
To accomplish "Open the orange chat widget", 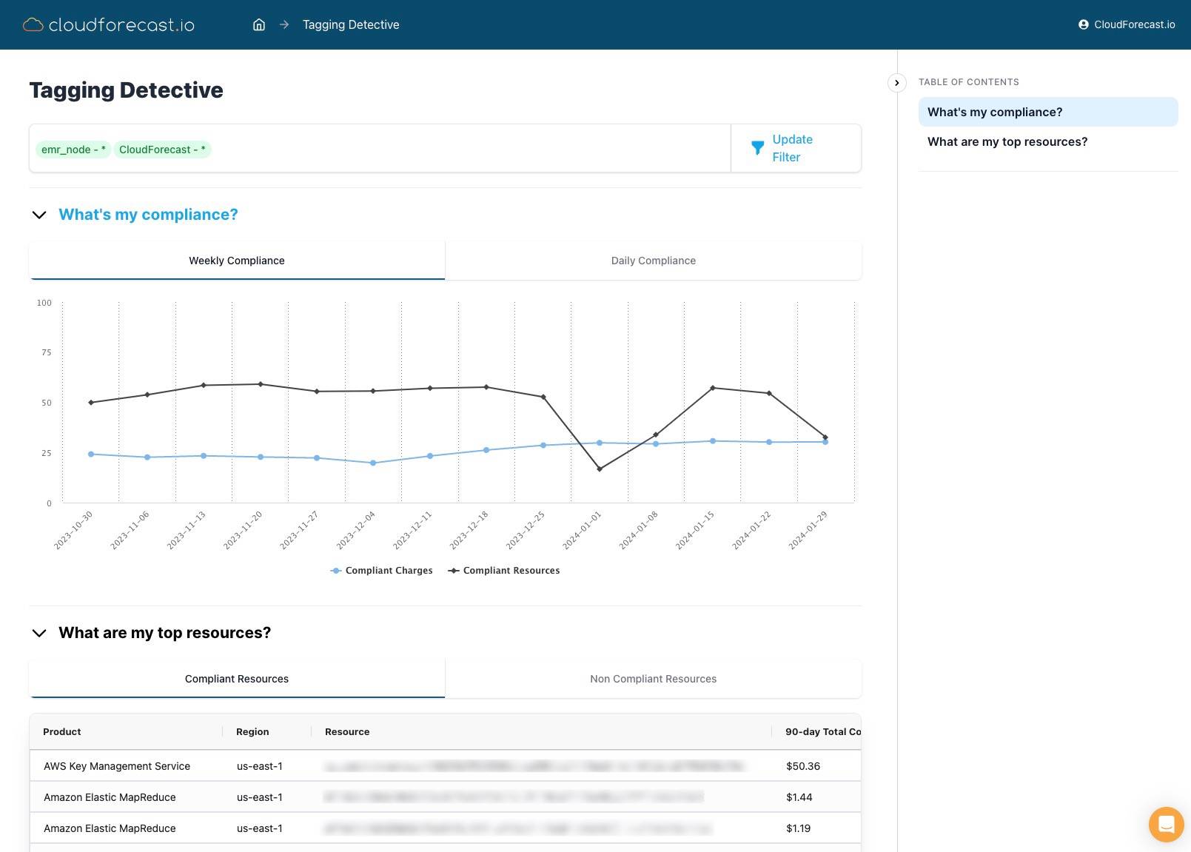I will (1166, 824).
